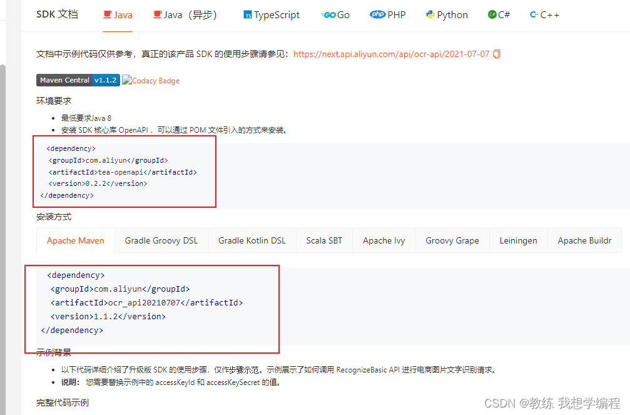The image size is (630, 415).
Task: Click the TypeScript TS icon
Action: (x=248, y=15)
